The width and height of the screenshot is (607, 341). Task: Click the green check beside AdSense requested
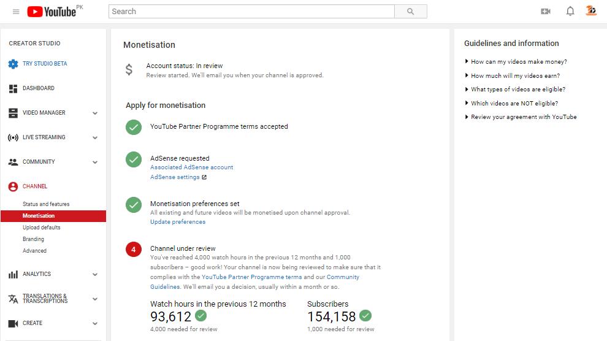(134, 159)
